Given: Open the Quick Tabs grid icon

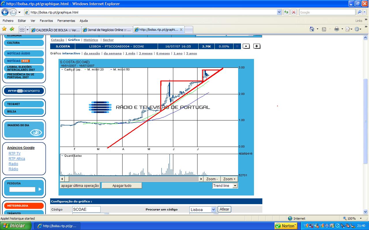Looking at the screenshot, I should [x=22, y=30].
